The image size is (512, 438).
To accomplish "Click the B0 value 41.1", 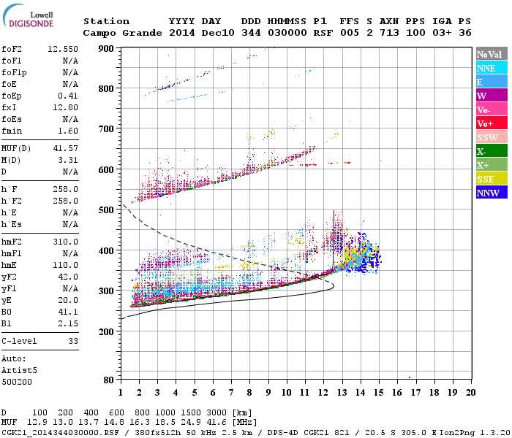I will [68, 312].
